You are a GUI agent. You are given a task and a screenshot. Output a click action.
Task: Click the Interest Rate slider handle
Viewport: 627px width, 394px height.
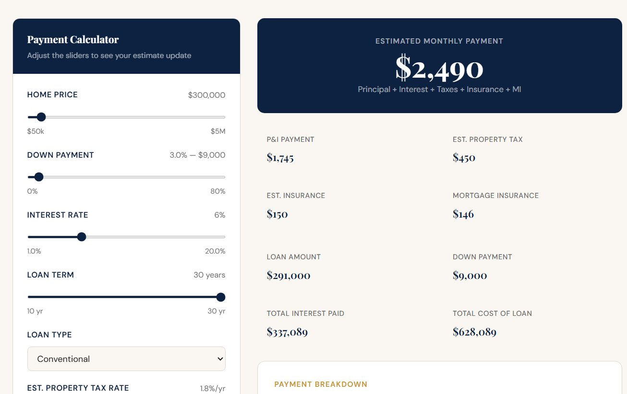(82, 237)
